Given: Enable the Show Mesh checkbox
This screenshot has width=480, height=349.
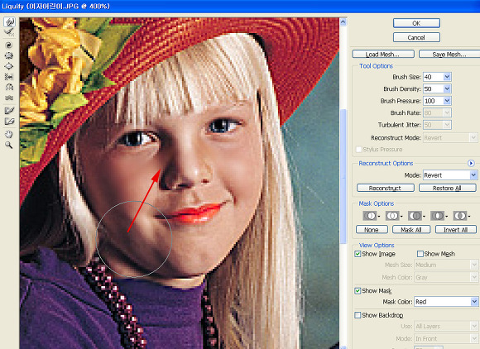Looking at the screenshot, I should (x=420, y=254).
